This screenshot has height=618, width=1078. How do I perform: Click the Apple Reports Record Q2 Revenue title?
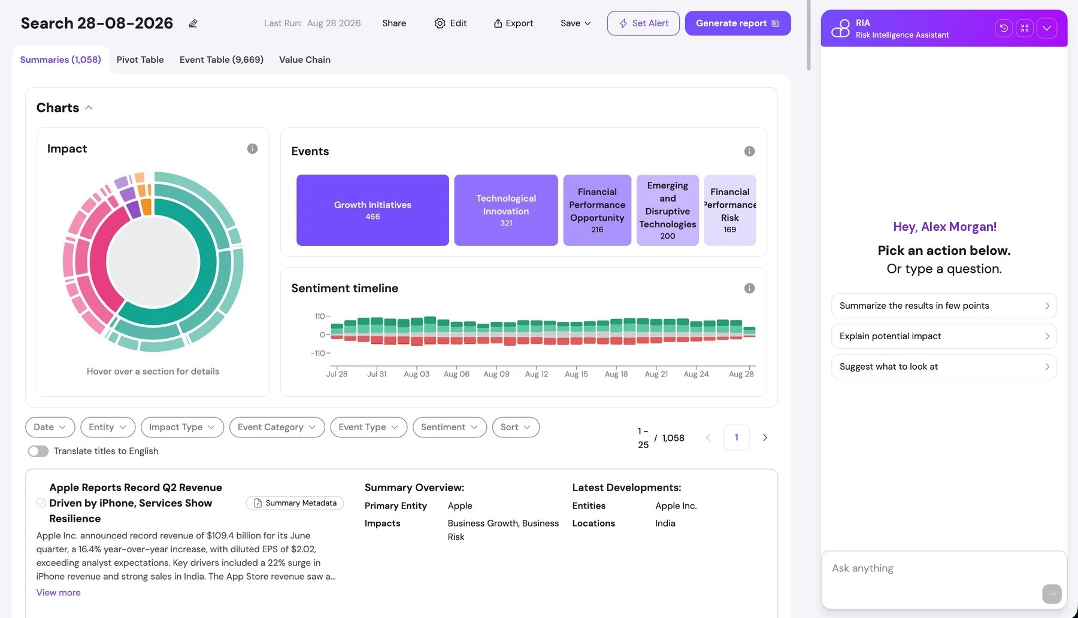(135, 503)
